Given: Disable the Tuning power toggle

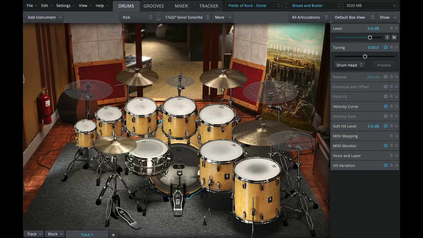Looking at the screenshot, I should click(385, 47).
